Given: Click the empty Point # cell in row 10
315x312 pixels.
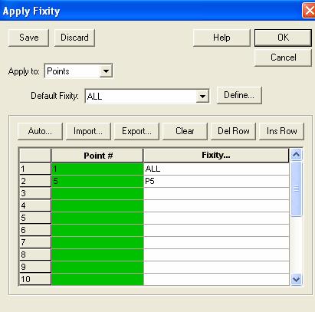Looking at the screenshot, I should (97, 279).
